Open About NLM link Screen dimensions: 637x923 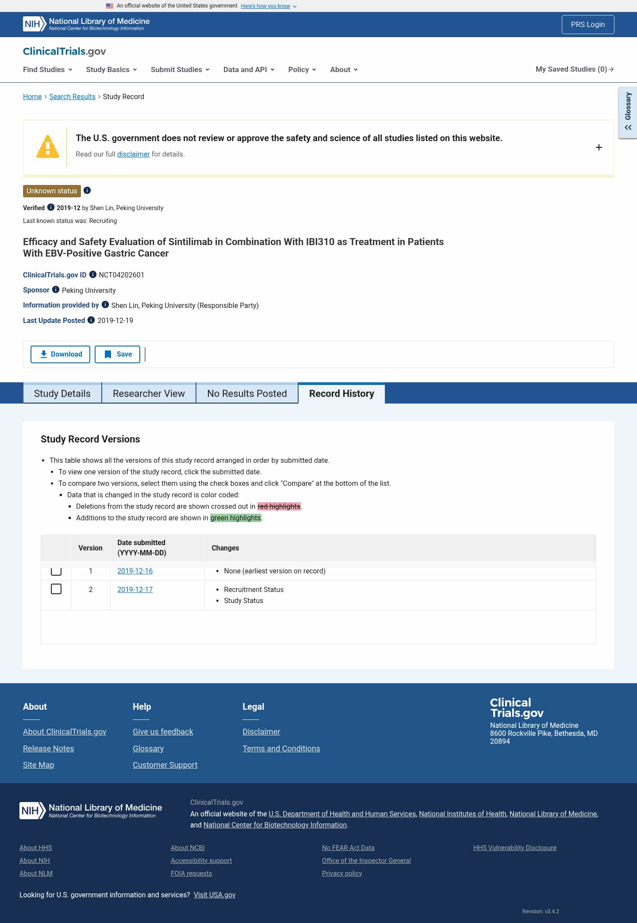(x=36, y=873)
